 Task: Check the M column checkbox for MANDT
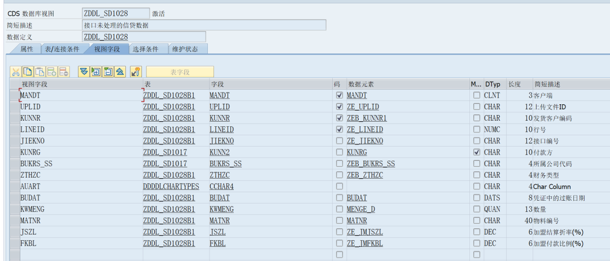(x=477, y=95)
